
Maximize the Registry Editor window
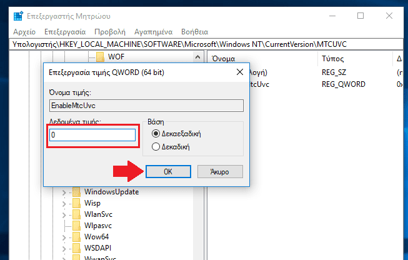pyautogui.click(x=361, y=16)
